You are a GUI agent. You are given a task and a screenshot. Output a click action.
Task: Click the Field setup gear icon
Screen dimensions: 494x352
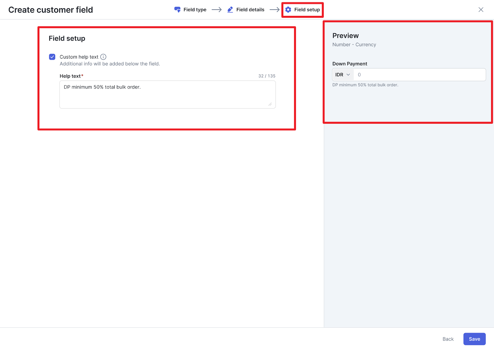(288, 10)
